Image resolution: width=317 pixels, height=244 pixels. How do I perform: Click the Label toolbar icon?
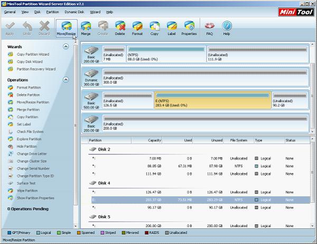172,26
